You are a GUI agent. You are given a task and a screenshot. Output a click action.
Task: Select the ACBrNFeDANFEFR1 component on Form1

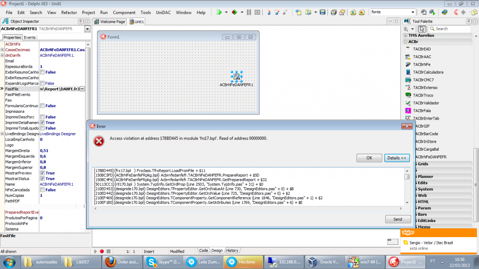237,76
